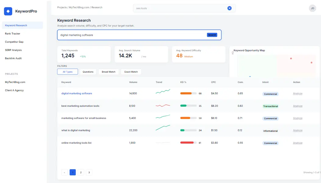Switch to Backlink Audit section

coord(13,58)
